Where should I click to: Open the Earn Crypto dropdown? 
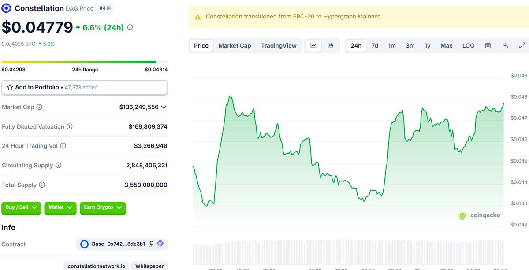pos(103,207)
